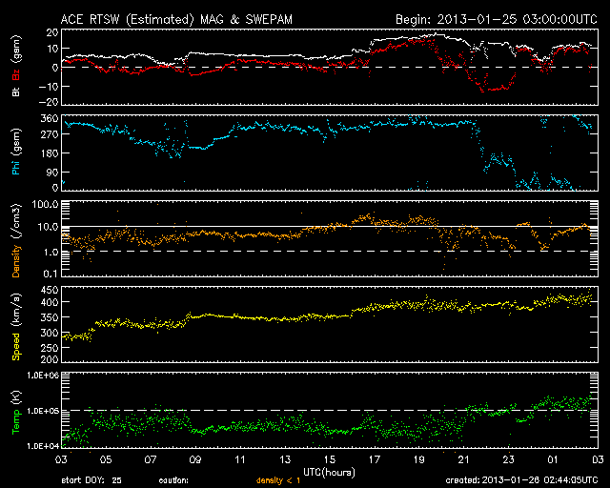This screenshot has height=488, width=610.
Task: Click the cyan Phi drop near hour 22
Action: click(x=480, y=148)
